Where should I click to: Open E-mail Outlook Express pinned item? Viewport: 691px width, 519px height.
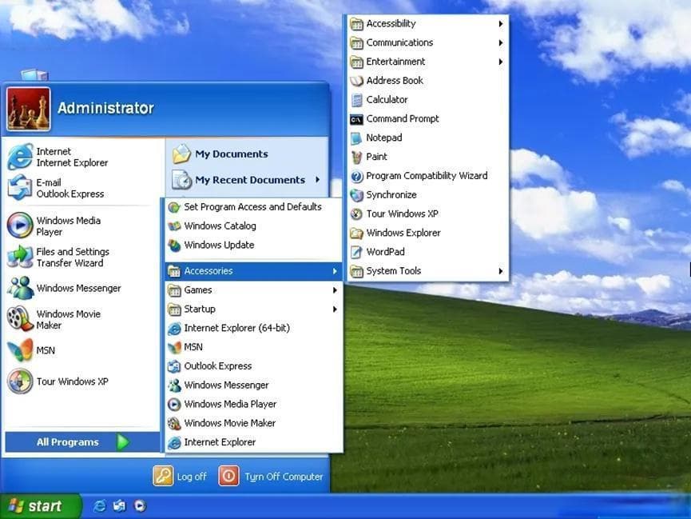coord(82,188)
